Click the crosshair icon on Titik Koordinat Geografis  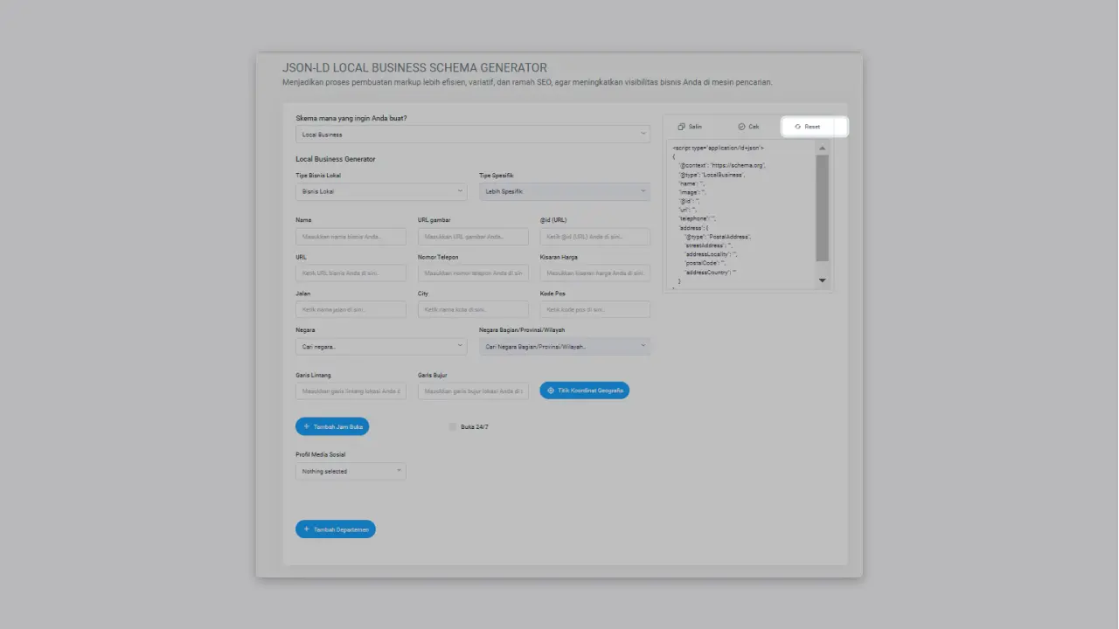point(549,391)
